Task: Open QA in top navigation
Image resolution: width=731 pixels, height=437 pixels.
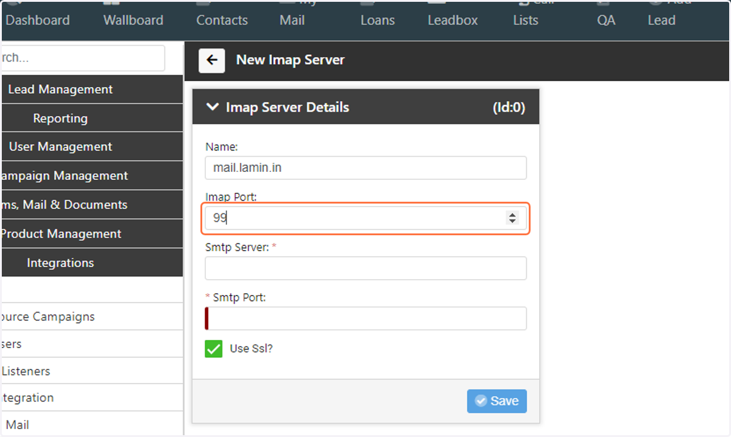Action: pos(606,20)
